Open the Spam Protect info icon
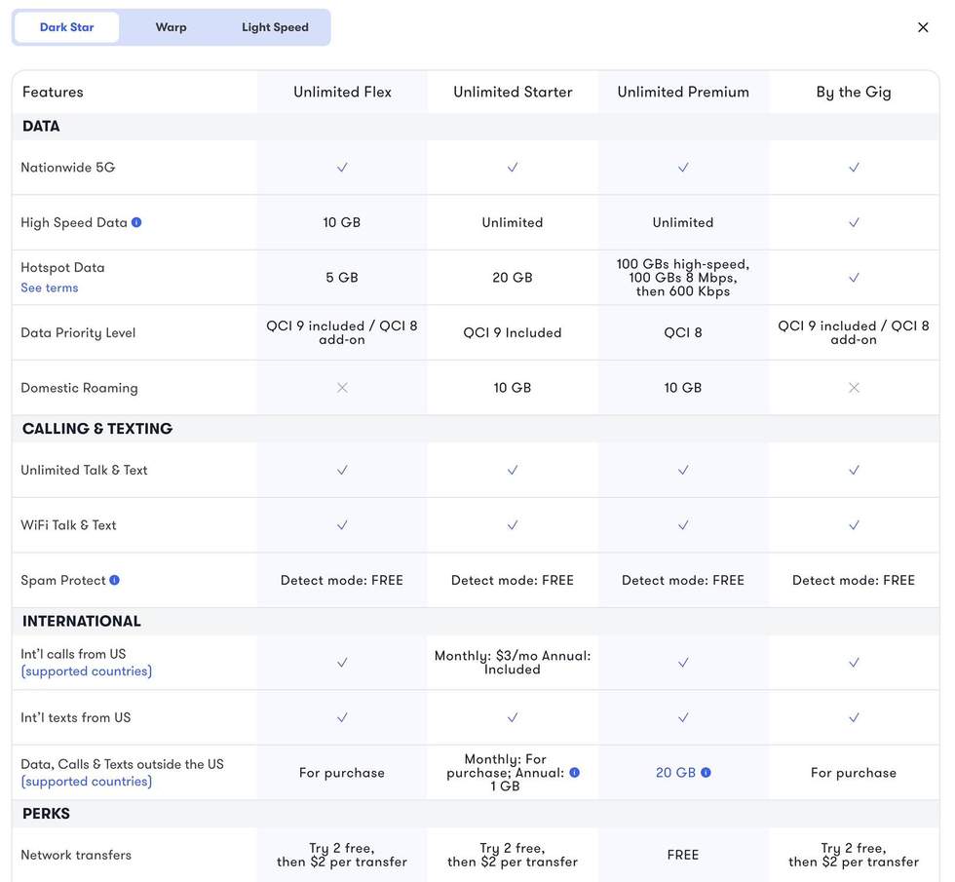The height and width of the screenshot is (882, 955). [115, 580]
